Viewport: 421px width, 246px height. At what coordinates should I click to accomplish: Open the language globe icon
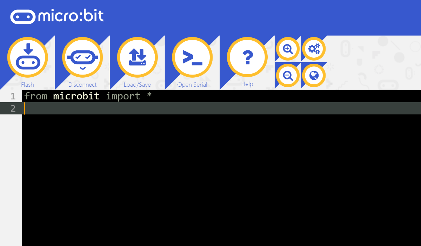pos(314,75)
